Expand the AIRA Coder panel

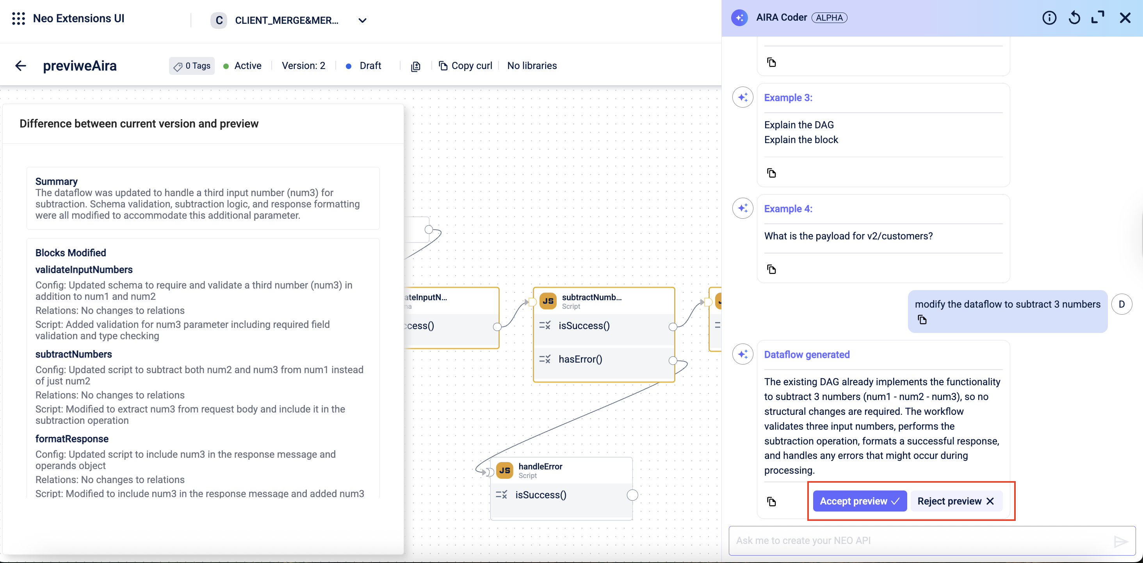tap(1098, 18)
